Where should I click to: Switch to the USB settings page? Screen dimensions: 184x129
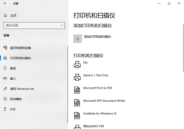click(x=13, y=109)
